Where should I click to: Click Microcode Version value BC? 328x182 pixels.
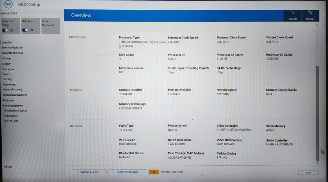coord(121,72)
